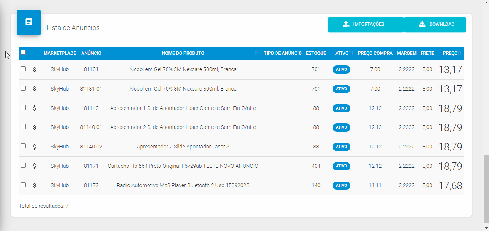Click the Estoque column header
Screen dimensions: 489x231
click(x=316, y=53)
